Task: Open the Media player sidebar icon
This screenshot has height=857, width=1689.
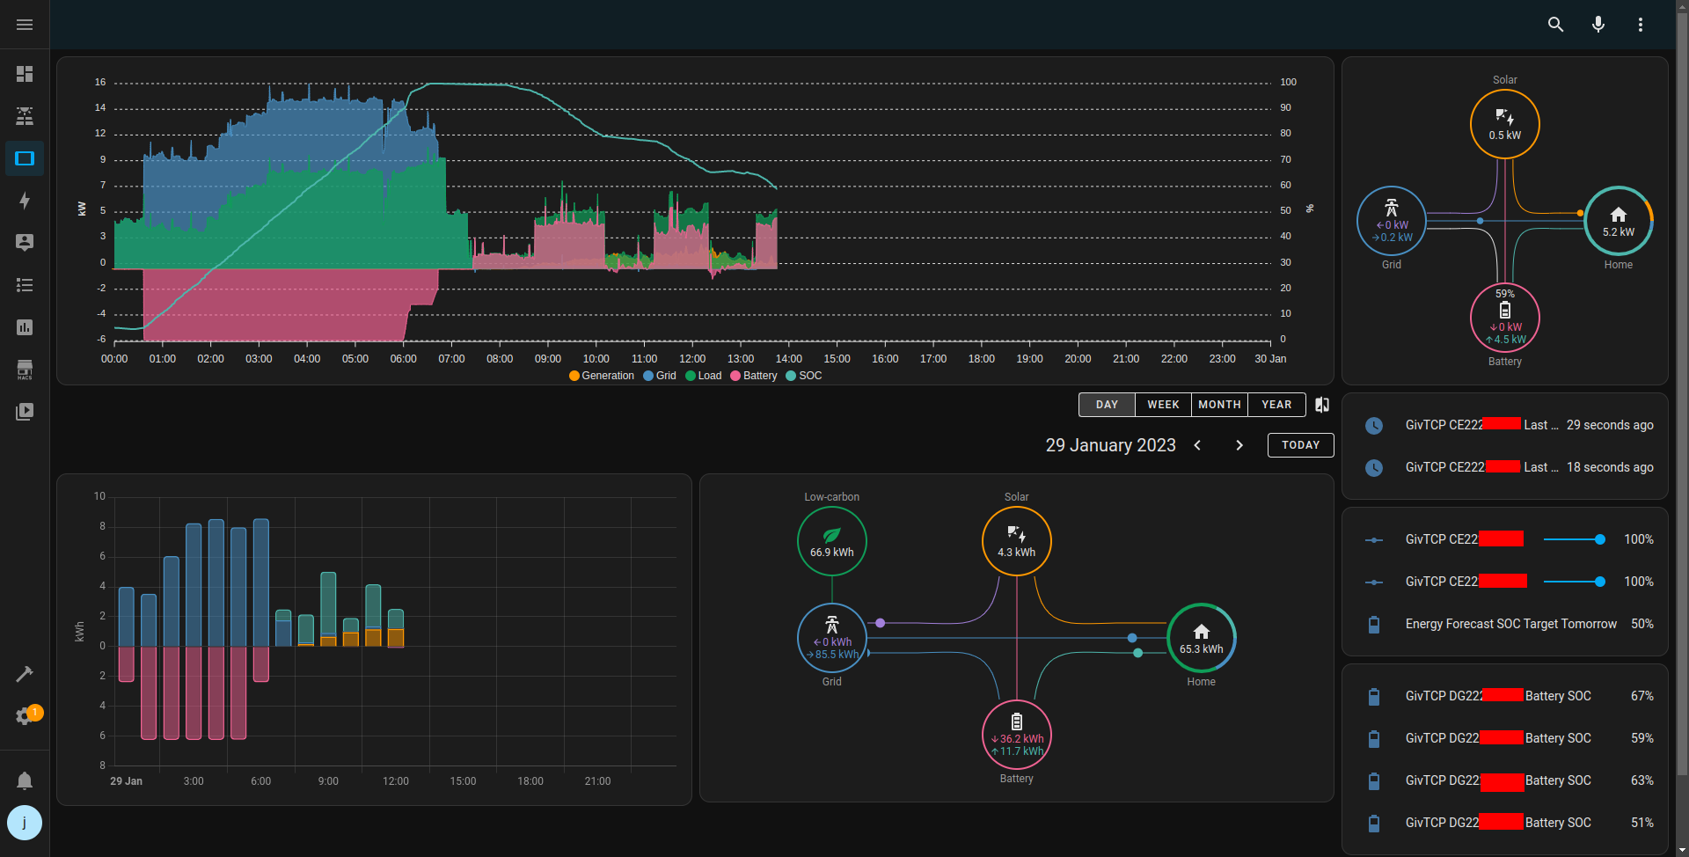Action: tap(25, 412)
